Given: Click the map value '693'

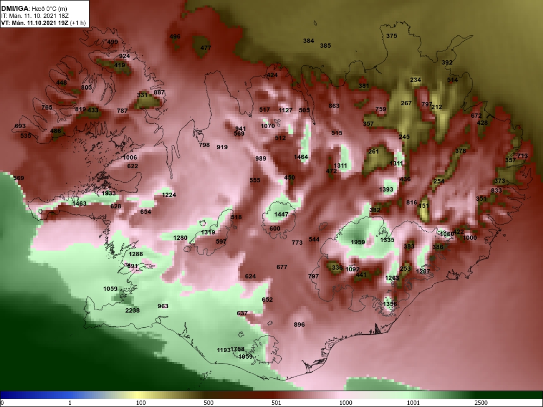Looking at the screenshot, I should point(20,126).
